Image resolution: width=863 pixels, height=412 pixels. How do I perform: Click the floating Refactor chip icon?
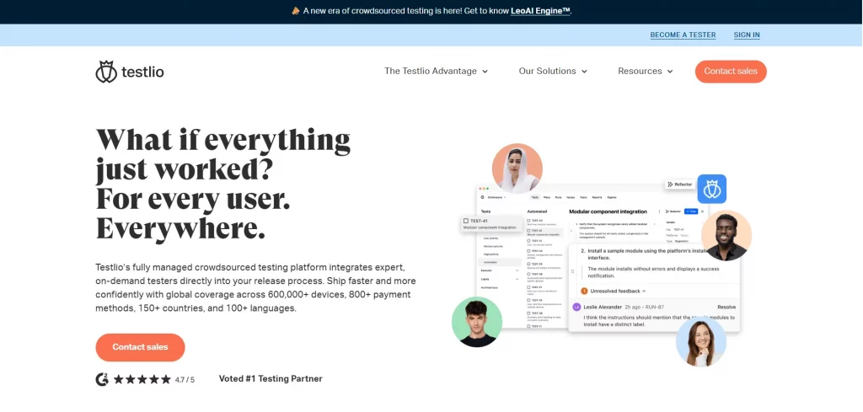tap(670, 185)
